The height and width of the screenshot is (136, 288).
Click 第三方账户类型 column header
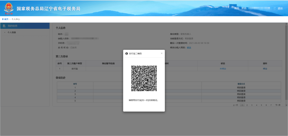pyautogui.click(x=75, y=63)
